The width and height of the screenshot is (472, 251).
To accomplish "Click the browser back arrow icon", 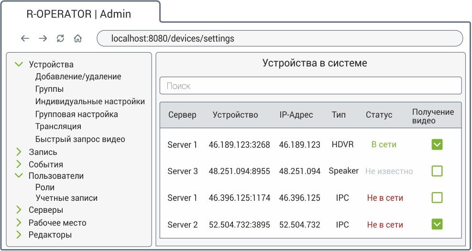I will click(25, 39).
